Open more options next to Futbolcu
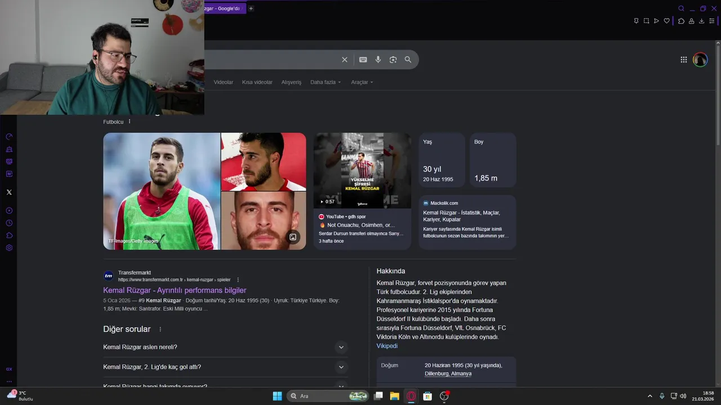 [130, 121]
